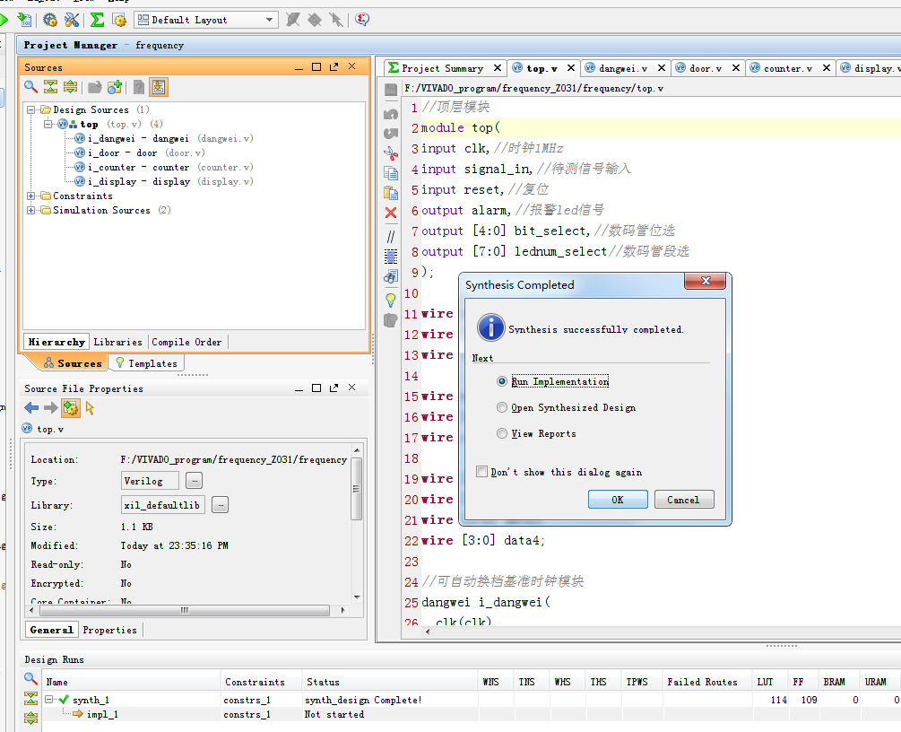Select the Open Synthesized Design option

(x=502, y=407)
